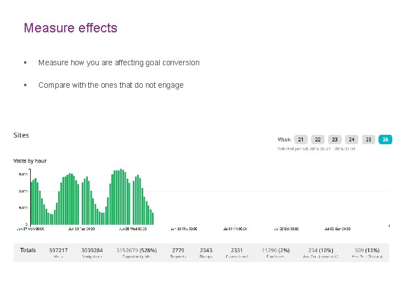This screenshot has height=296, width=395.
Task: Click the 309 (13%) total
Action: point(366,251)
